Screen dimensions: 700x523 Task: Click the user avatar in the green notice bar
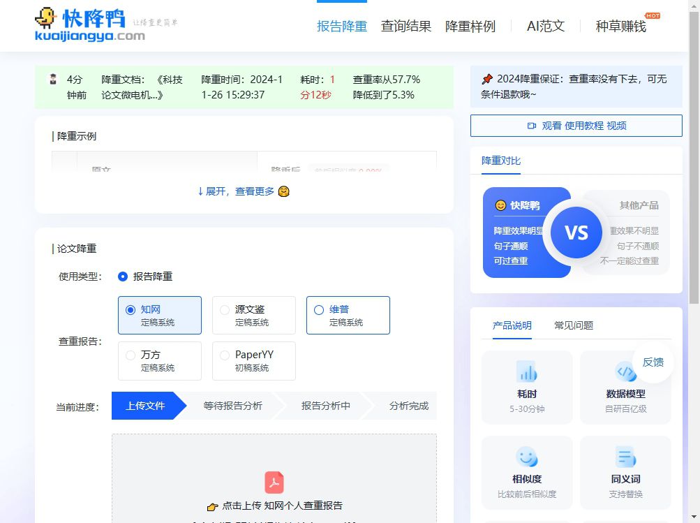pyautogui.click(x=53, y=80)
